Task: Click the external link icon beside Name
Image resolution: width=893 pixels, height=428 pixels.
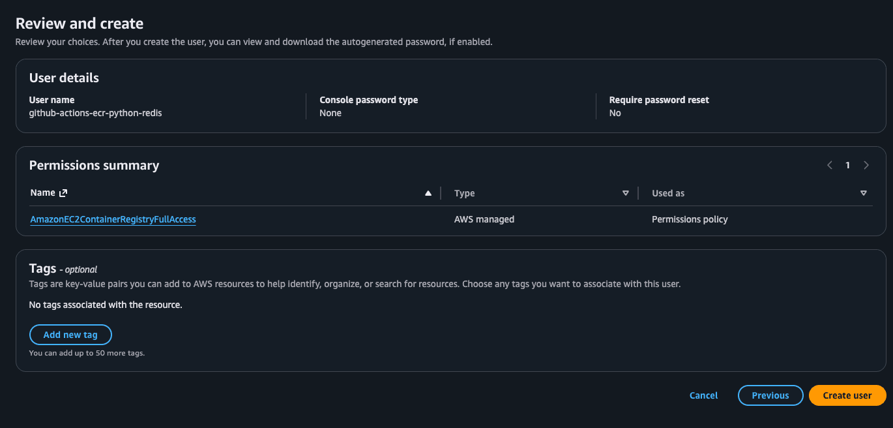Action: coord(63,193)
